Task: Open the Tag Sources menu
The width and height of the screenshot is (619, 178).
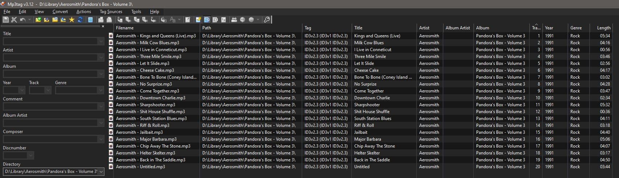Action: 111,12
